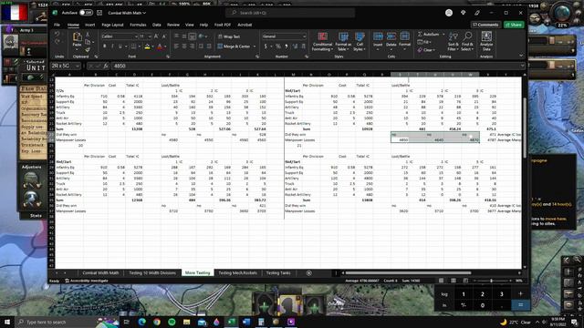Screen dimensions: 584x328
Task: Click the Cut scissors icon
Action: tap(88, 35)
